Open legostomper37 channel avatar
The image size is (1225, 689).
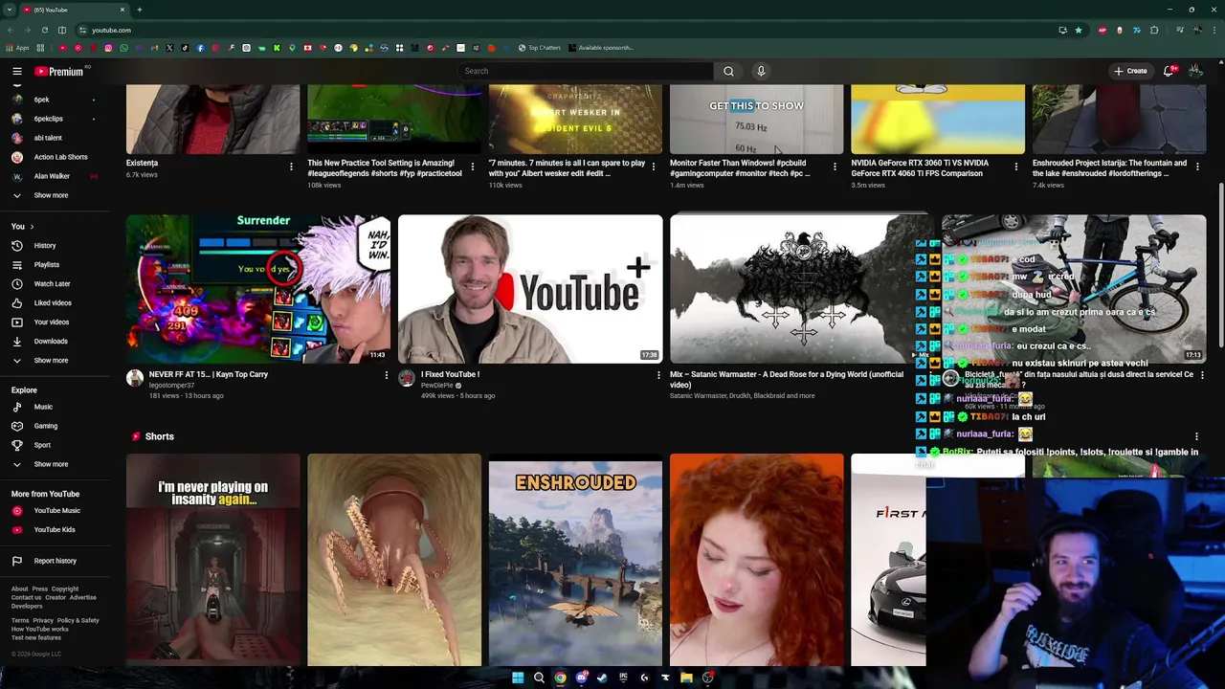(135, 379)
